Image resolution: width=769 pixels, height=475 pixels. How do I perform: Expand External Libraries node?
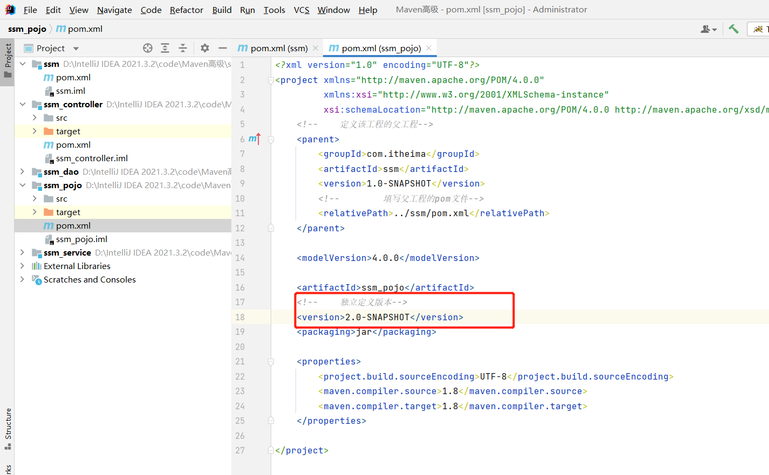[22, 266]
